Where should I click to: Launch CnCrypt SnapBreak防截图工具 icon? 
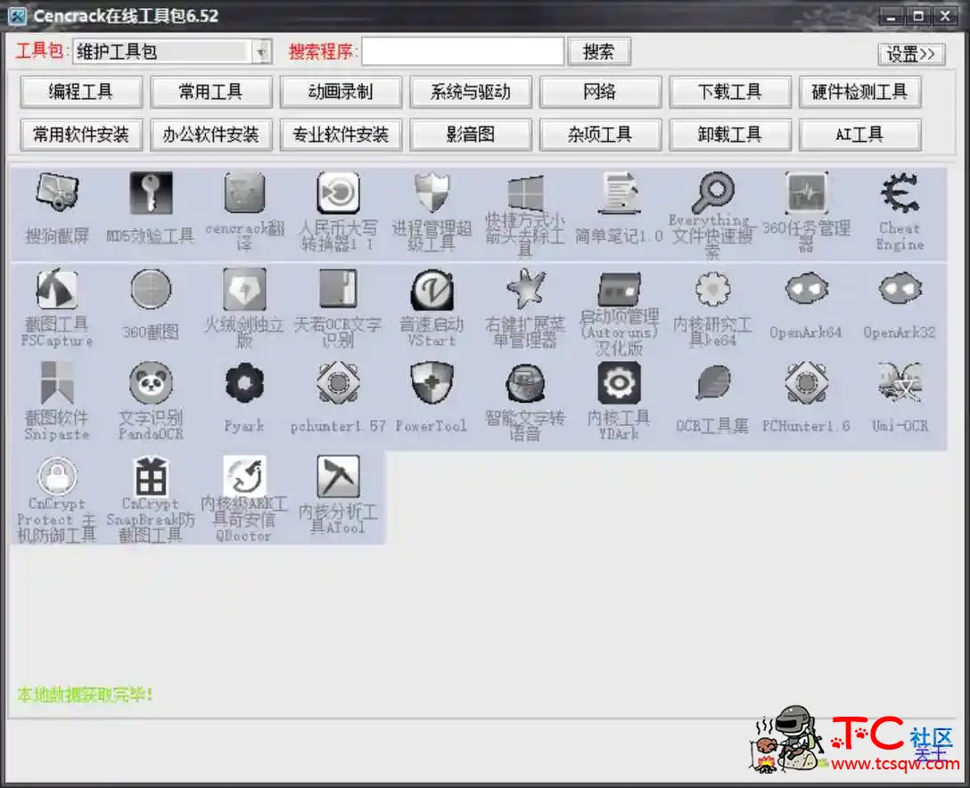tap(151, 477)
